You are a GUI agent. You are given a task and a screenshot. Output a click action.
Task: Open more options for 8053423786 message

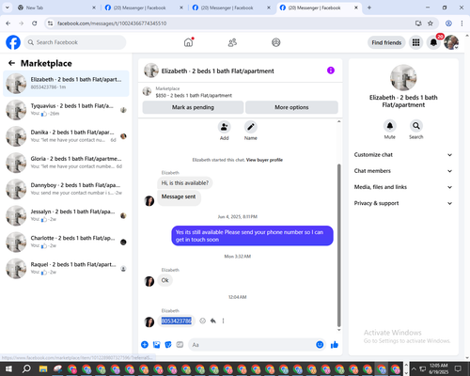tap(223, 321)
